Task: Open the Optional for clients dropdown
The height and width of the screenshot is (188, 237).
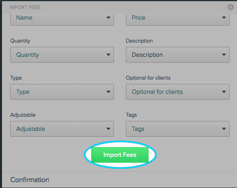Action: pos(177,92)
